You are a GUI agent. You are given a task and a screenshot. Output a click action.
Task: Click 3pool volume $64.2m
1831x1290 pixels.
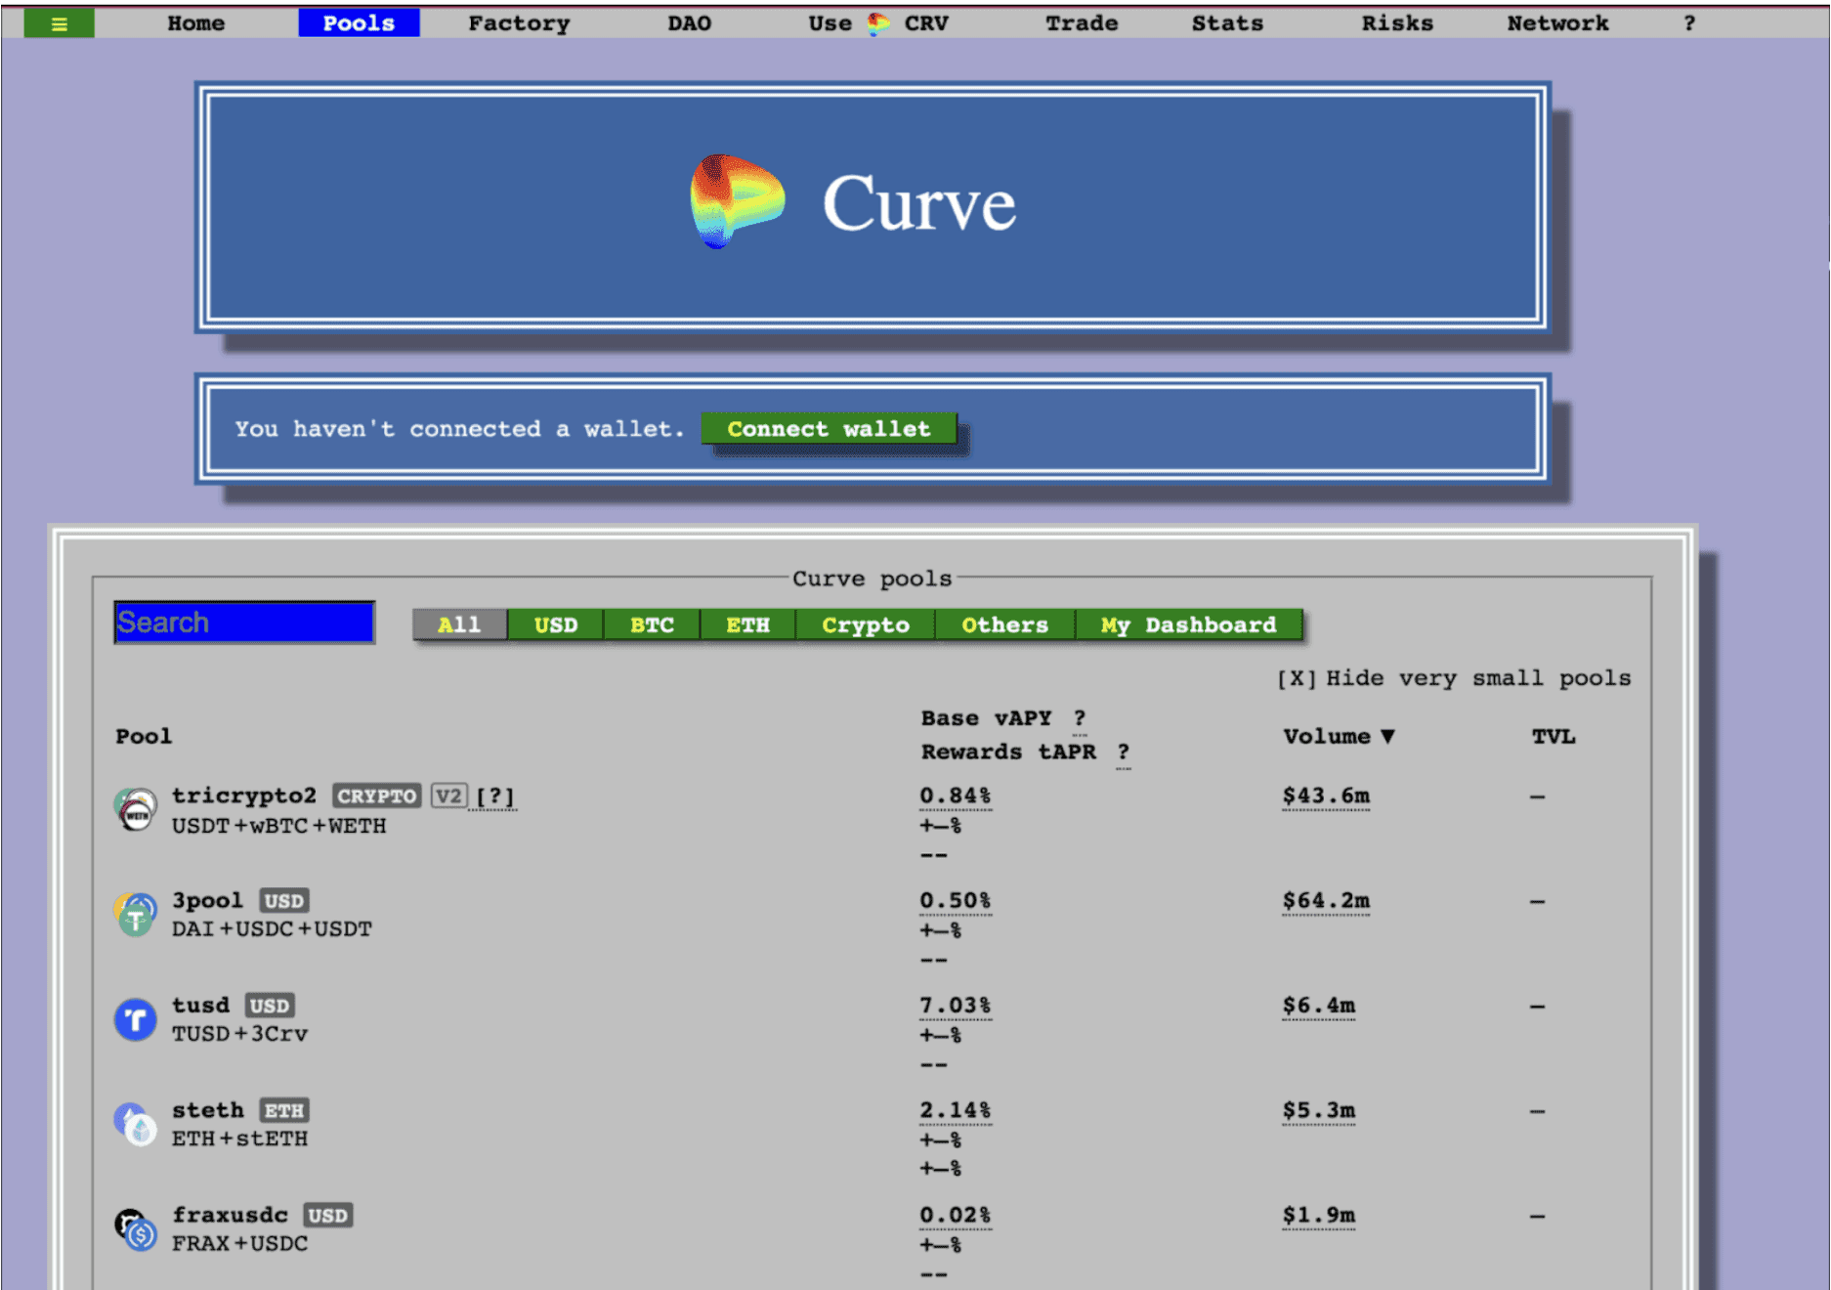[1326, 900]
